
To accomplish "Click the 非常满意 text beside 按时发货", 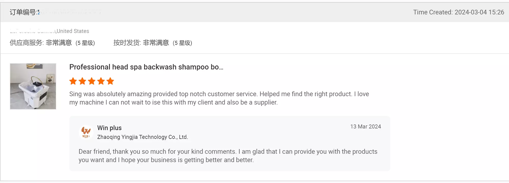I will coord(156,43).
